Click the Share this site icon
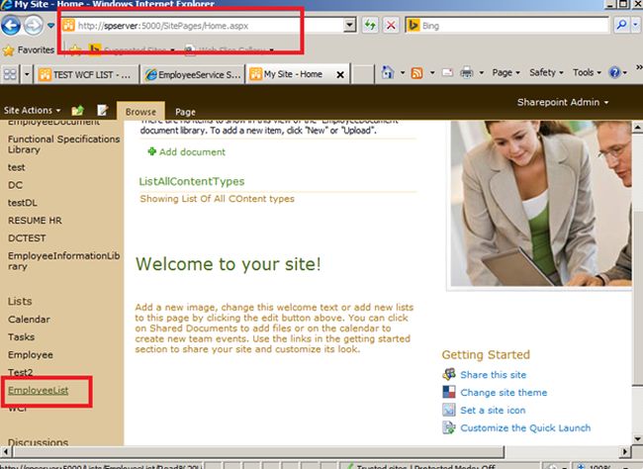Viewport: 643px width, 469px height. [x=449, y=374]
